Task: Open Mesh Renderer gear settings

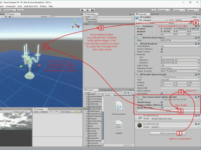Action: click(x=199, y=43)
